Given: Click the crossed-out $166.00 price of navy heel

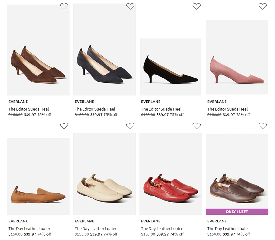Looking at the screenshot, I should (82, 114).
